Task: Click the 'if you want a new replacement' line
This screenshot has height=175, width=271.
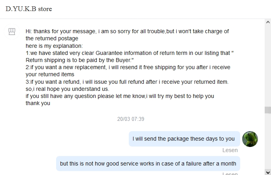Action: [127, 67]
